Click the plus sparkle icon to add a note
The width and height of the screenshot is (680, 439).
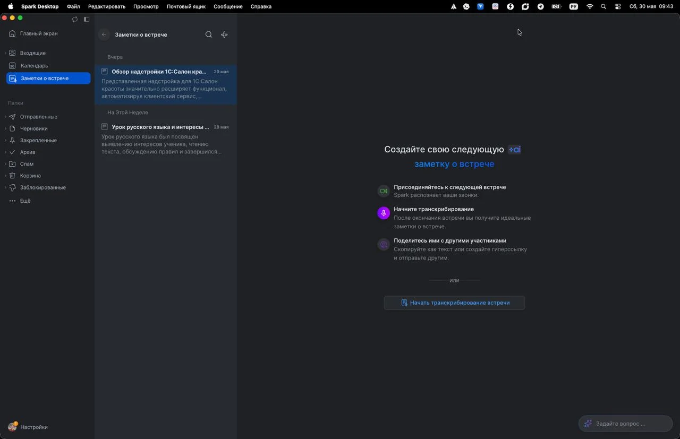pos(224,35)
